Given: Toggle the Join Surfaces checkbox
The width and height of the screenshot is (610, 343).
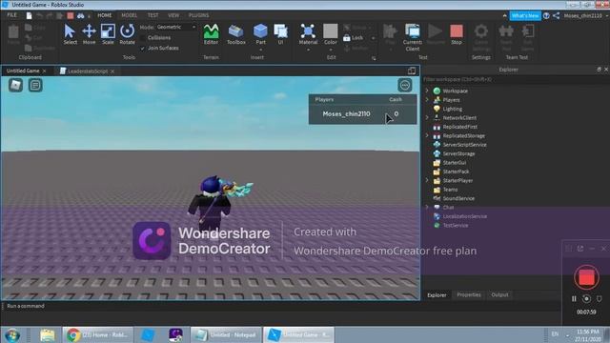Looking at the screenshot, I should [143, 48].
